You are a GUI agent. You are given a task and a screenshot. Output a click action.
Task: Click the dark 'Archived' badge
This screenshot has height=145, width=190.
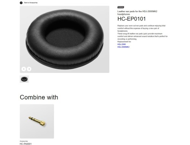pyautogui.click(x=121, y=7)
